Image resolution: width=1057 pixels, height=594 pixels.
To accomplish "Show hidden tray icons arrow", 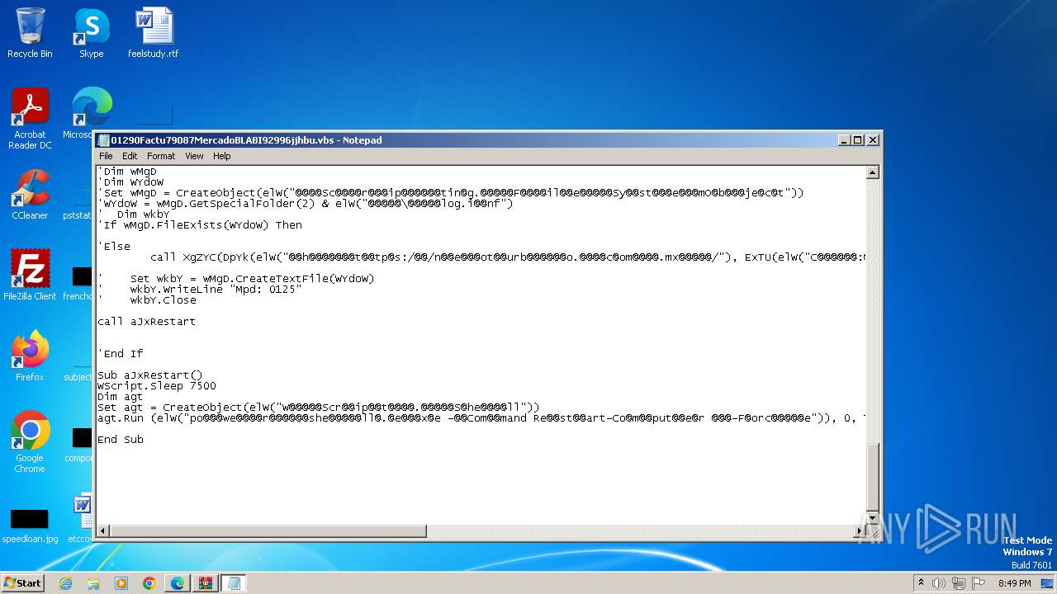I will [x=921, y=583].
